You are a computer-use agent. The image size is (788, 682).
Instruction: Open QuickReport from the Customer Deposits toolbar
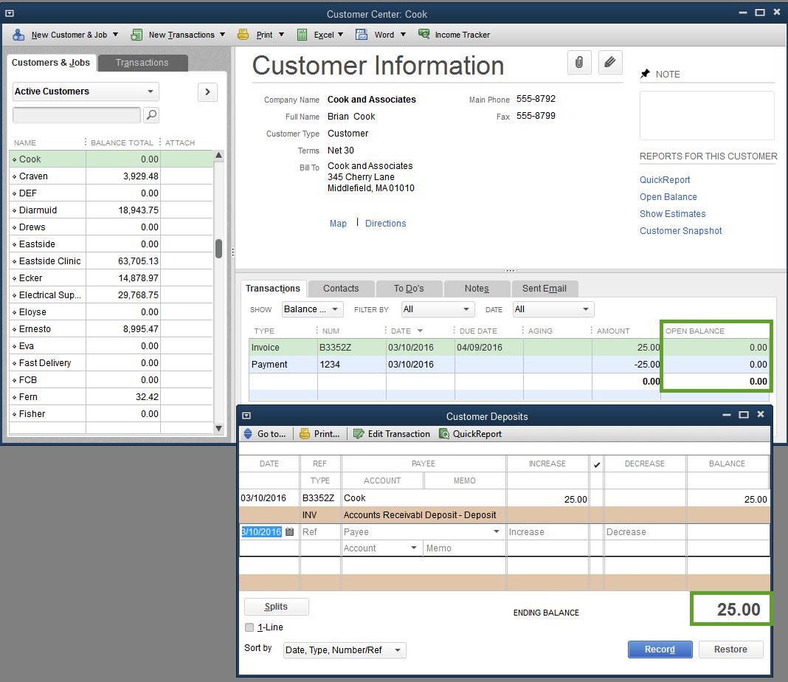(470, 434)
